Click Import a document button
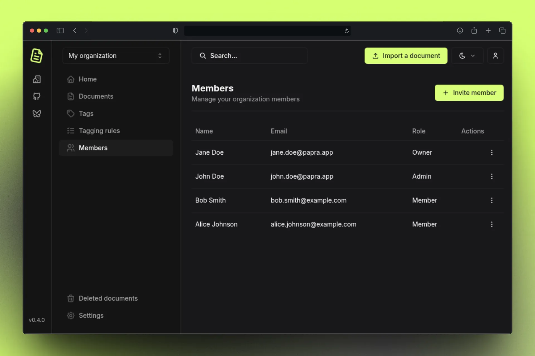This screenshot has width=535, height=356. pos(406,56)
